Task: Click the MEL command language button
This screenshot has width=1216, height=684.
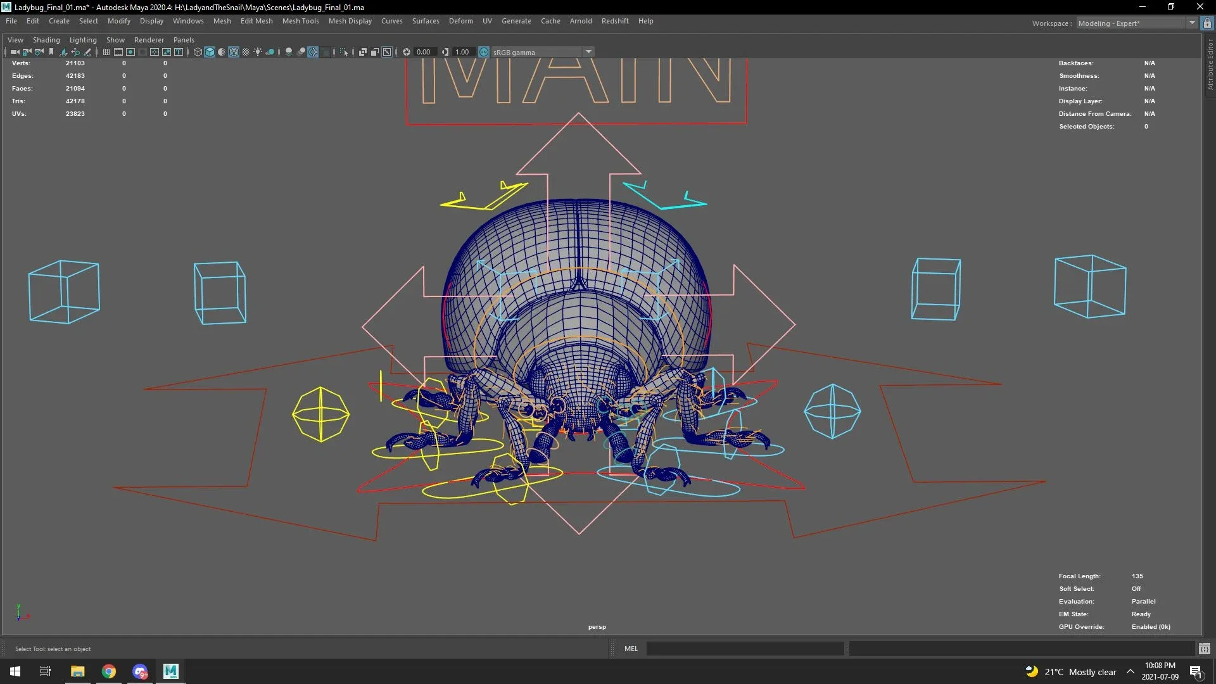Action: click(x=631, y=649)
